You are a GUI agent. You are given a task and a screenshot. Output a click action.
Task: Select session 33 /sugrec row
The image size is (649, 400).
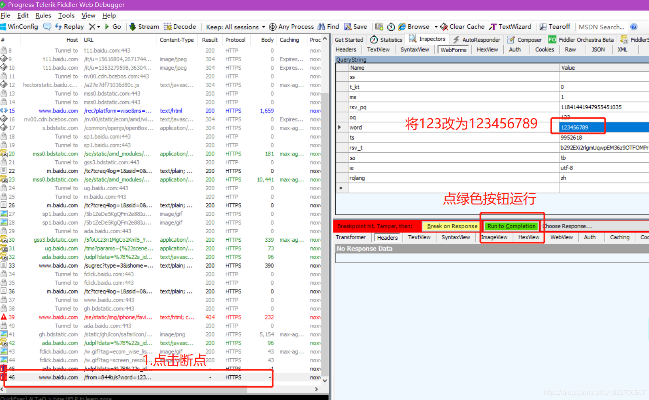[x=161, y=266]
